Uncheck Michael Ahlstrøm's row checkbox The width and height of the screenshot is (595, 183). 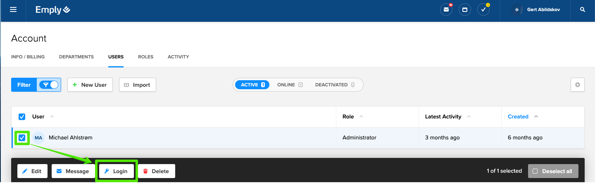tap(22, 138)
